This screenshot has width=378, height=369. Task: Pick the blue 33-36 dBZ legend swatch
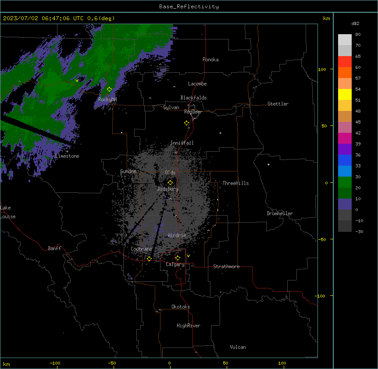coord(345,160)
